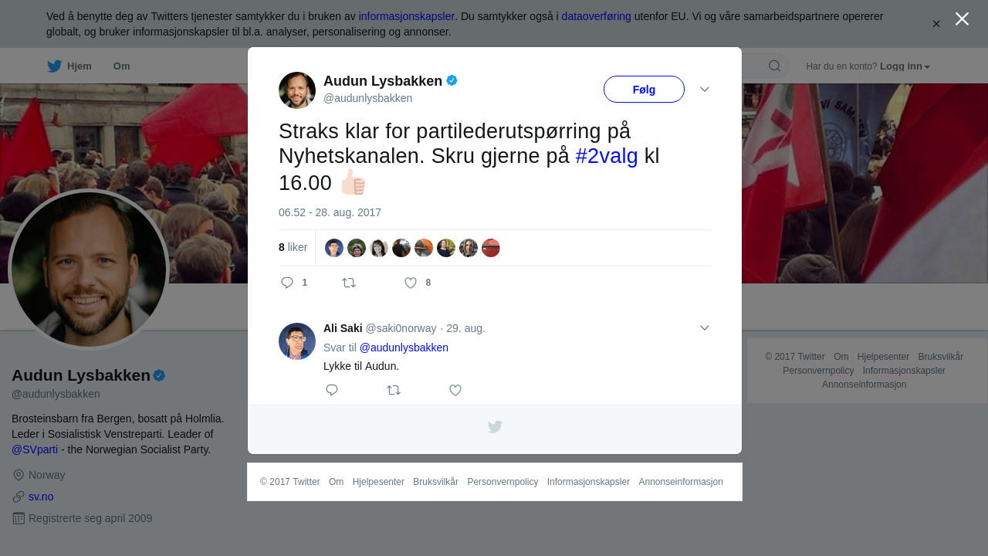Dismiss the cookie notice with small x
The height and width of the screenshot is (556, 988).
(x=936, y=24)
